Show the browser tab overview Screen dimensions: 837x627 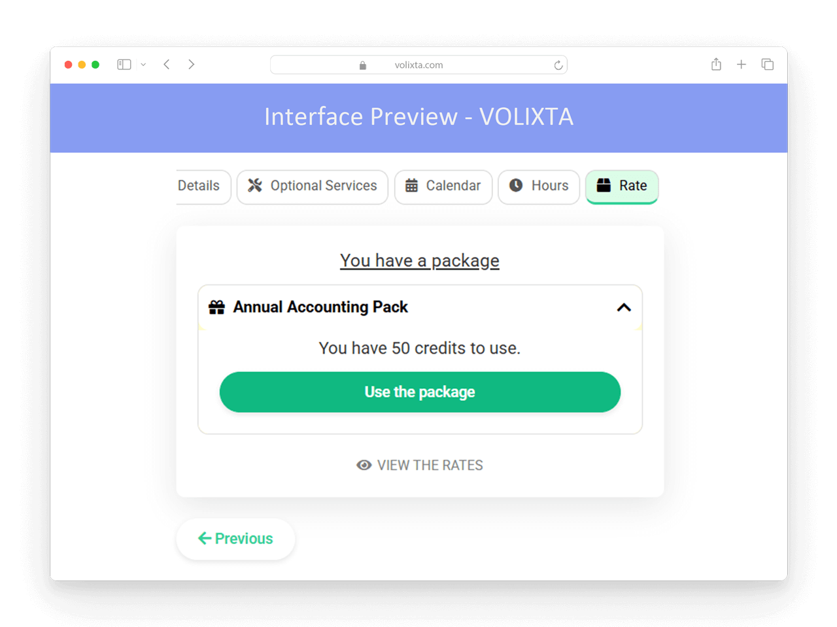tap(768, 64)
